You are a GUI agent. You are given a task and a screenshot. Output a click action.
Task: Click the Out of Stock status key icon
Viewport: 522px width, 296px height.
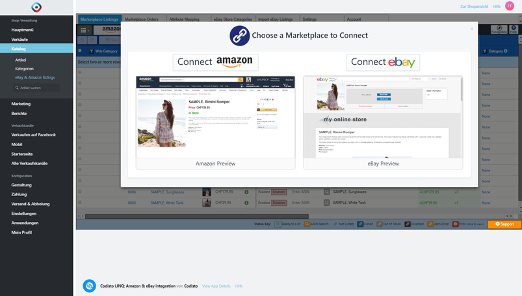click(x=379, y=224)
